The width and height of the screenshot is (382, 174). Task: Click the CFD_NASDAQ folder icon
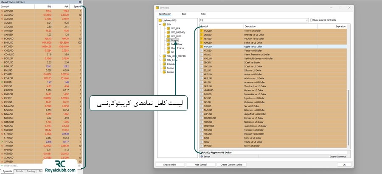[168, 33]
